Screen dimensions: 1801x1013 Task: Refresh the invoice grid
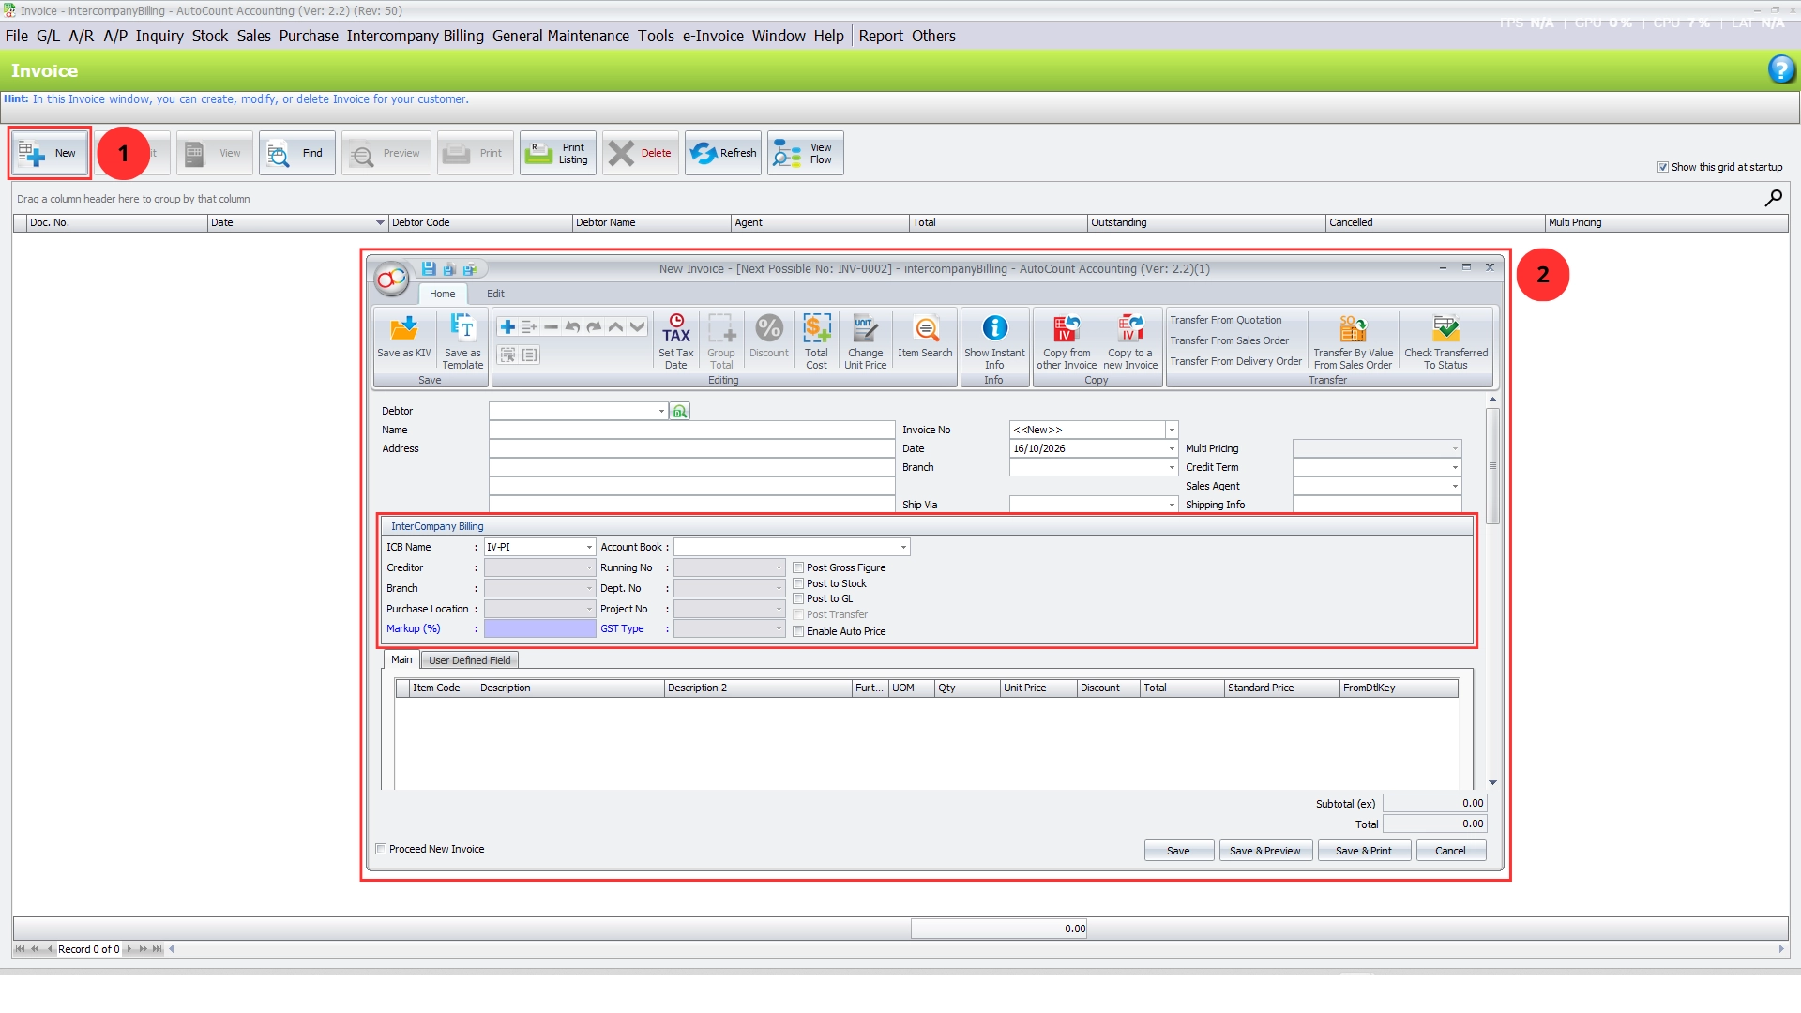723,153
